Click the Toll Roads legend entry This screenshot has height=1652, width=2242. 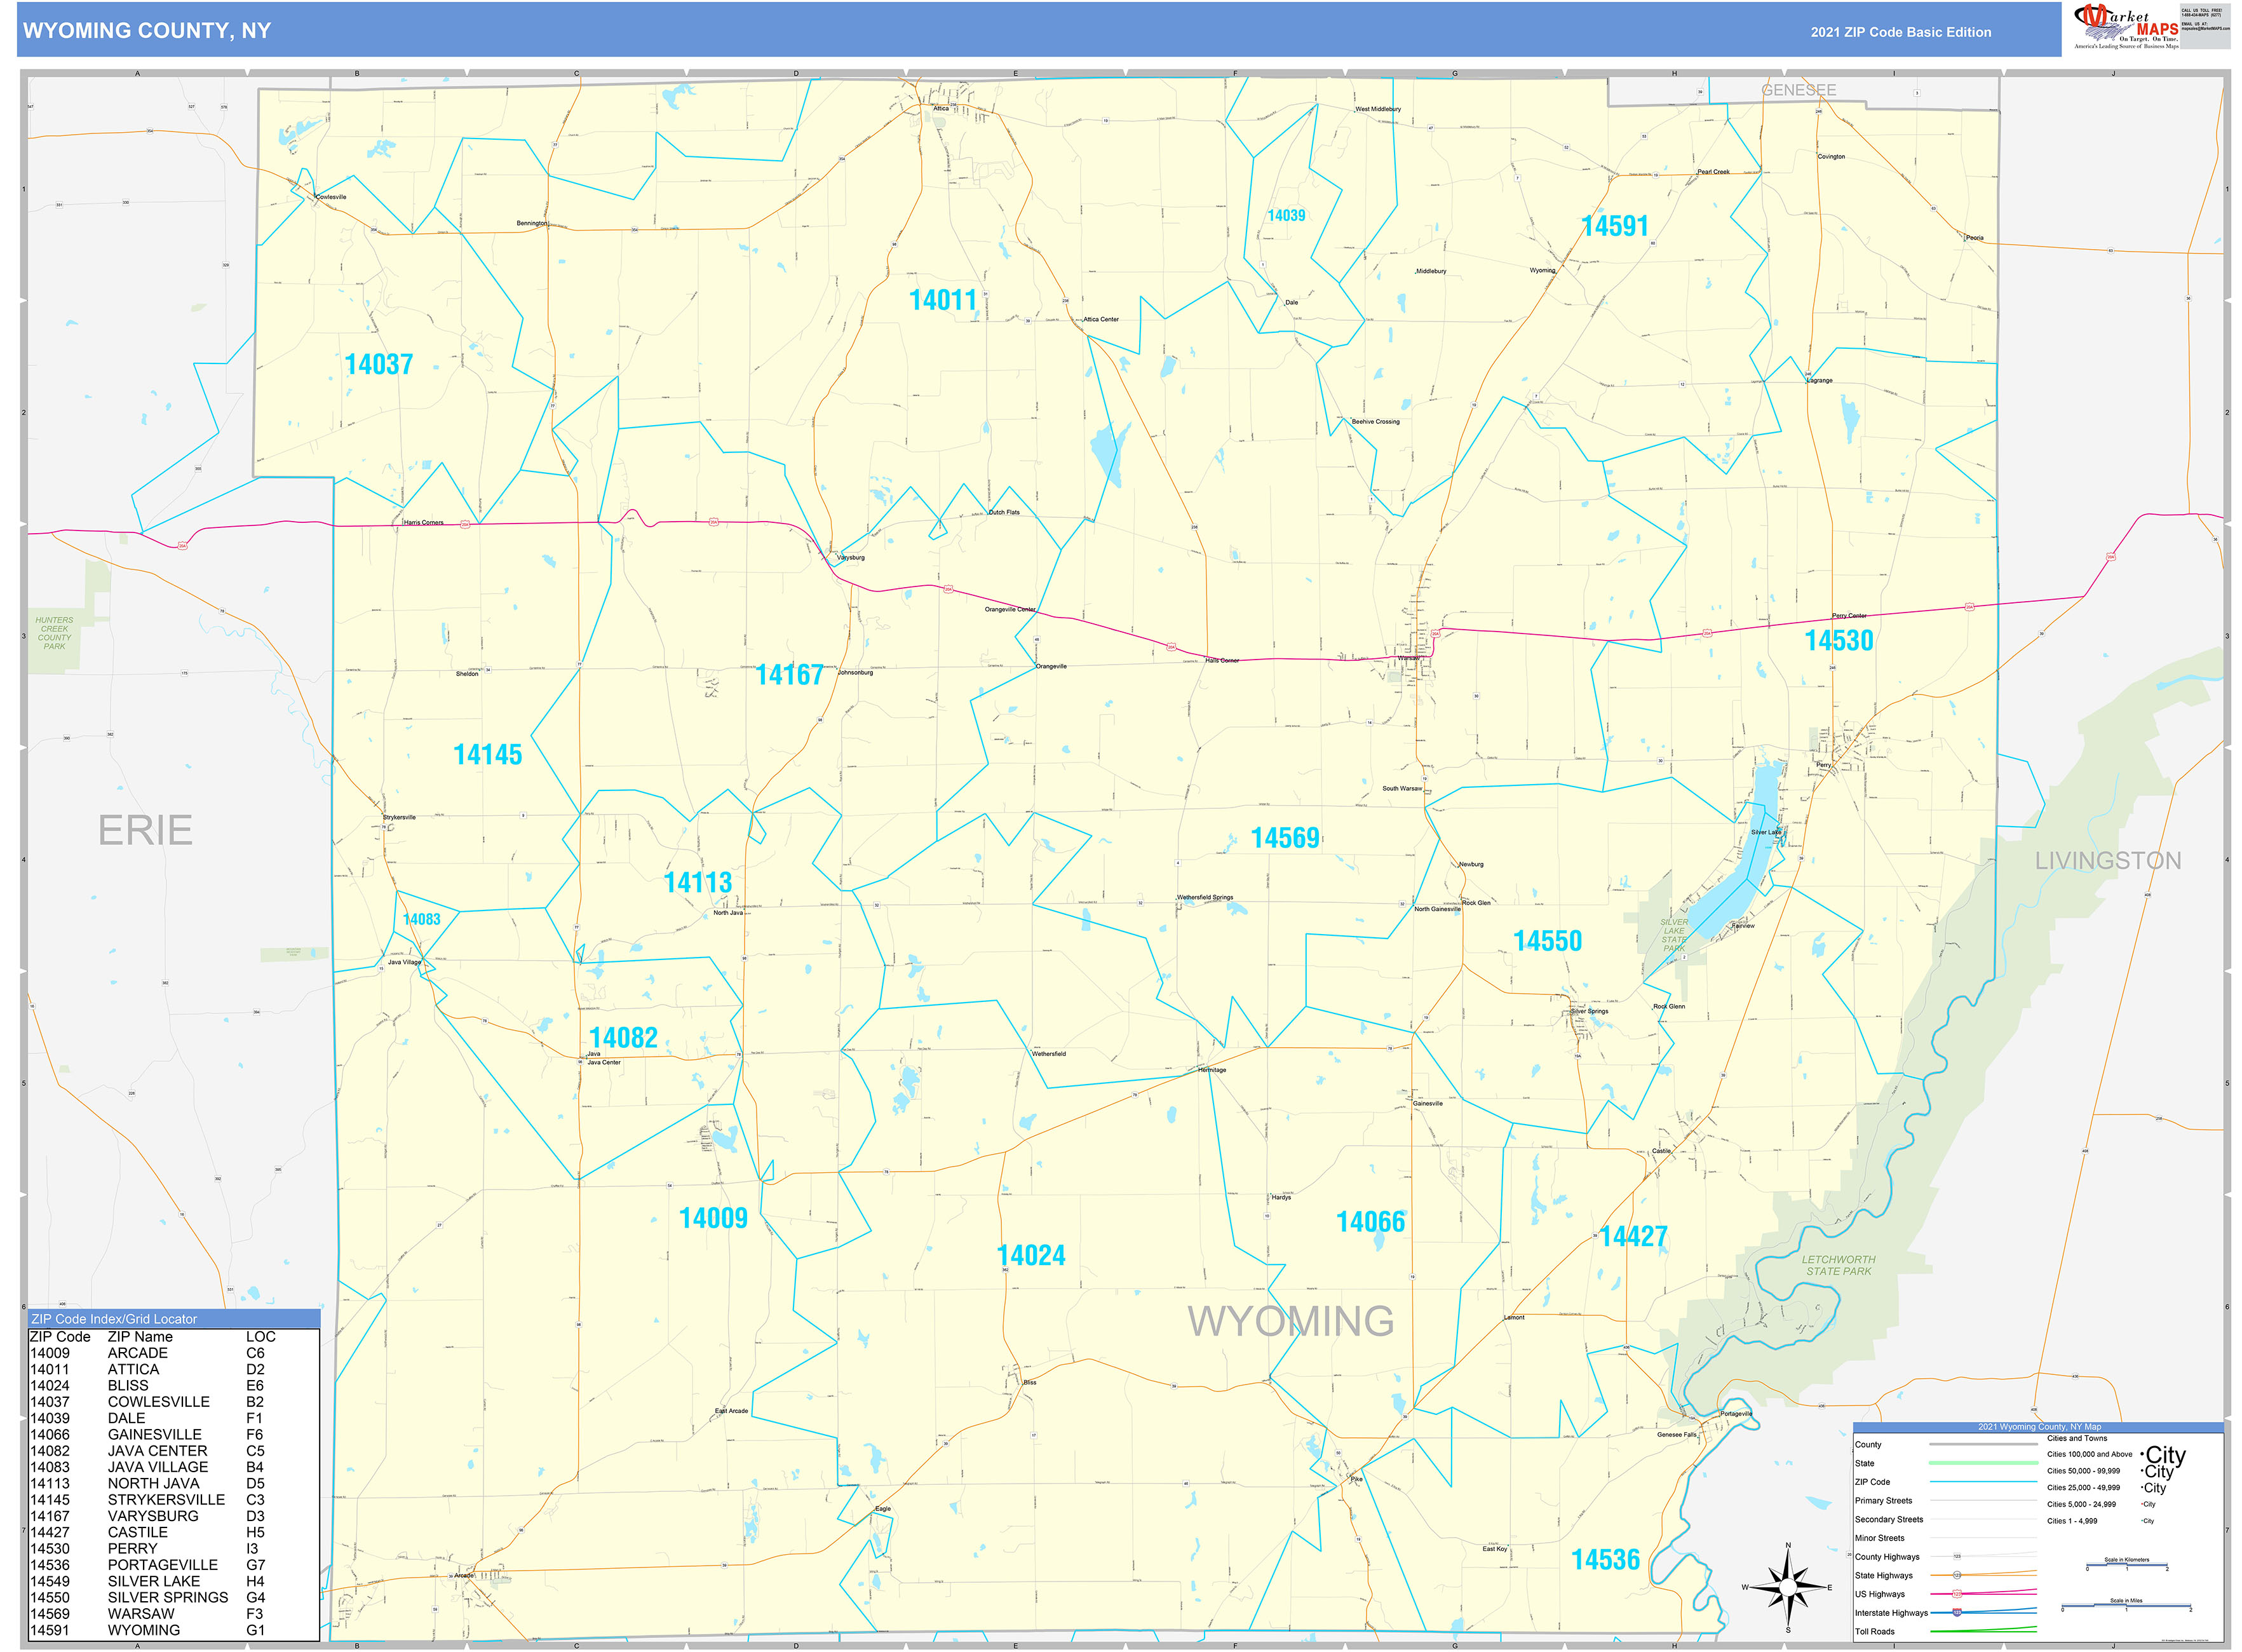[x=1946, y=1631]
